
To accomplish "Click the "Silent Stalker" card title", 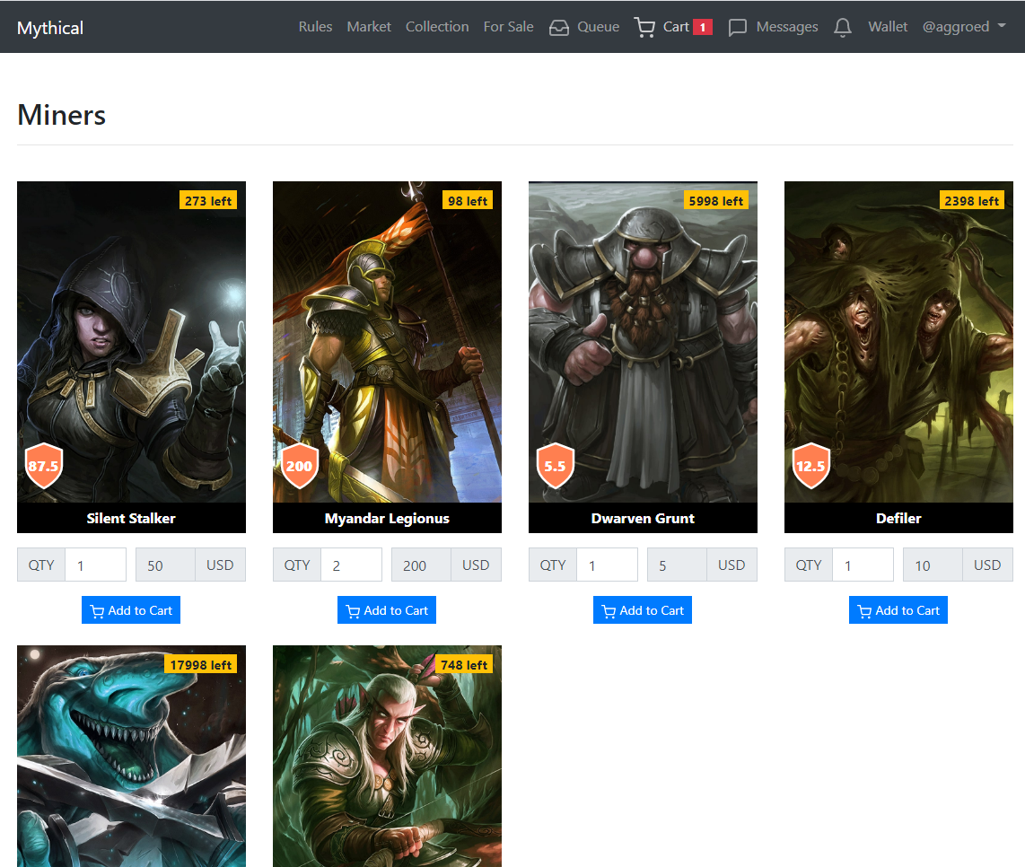I will pyautogui.click(x=131, y=519).
